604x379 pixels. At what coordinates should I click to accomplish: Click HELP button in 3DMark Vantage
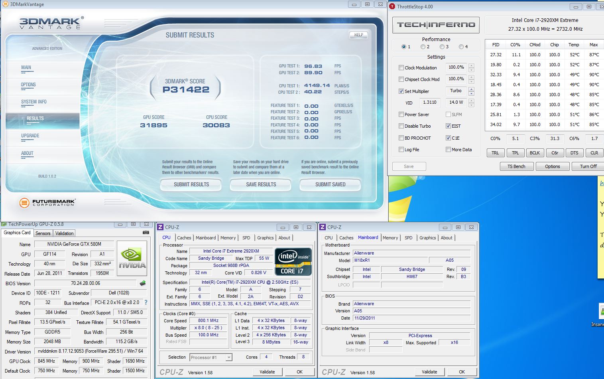359,35
